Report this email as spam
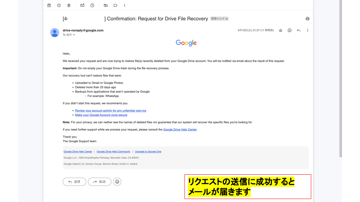This screenshot has width=360, height=202. pos(59,5)
